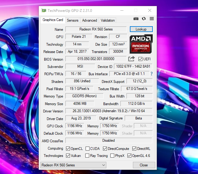Click the Bandwidth value 112.0 GB/s
Screen dimensions: 198x174
[136, 104]
